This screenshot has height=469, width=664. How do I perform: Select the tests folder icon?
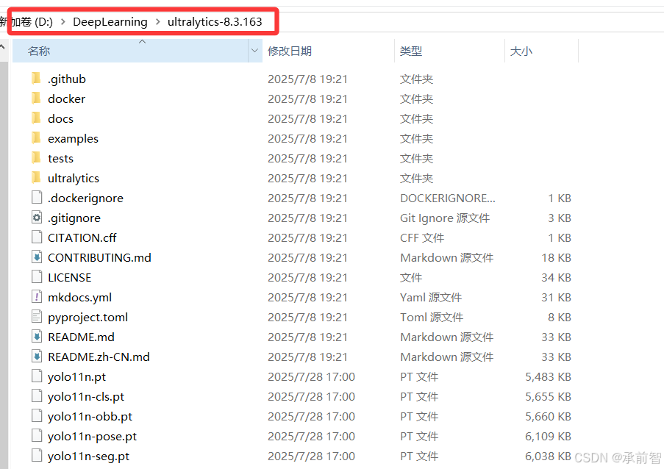pos(37,158)
